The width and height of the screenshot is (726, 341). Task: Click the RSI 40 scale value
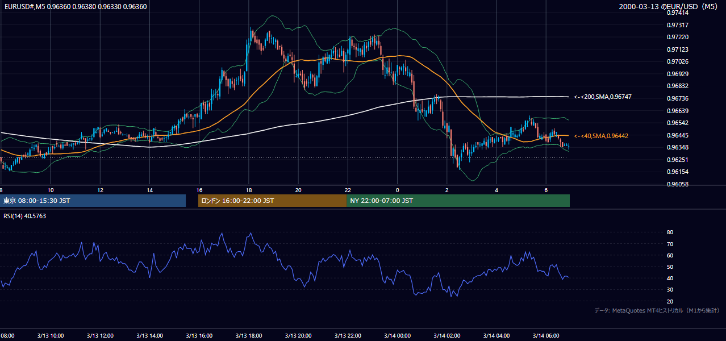(670, 278)
